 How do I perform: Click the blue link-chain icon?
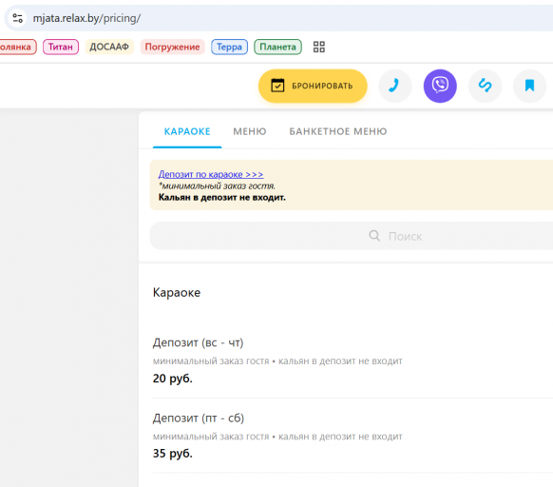485,86
